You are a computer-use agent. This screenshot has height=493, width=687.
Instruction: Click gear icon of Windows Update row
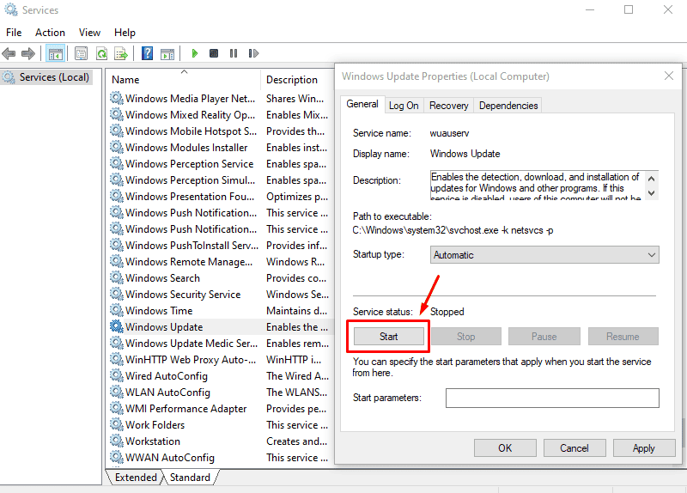(117, 326)
